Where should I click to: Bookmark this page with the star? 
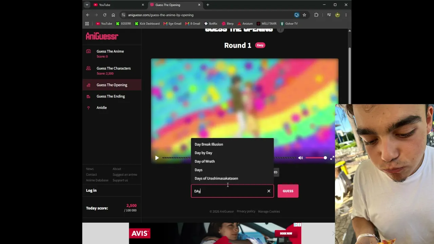coord(304,15)
